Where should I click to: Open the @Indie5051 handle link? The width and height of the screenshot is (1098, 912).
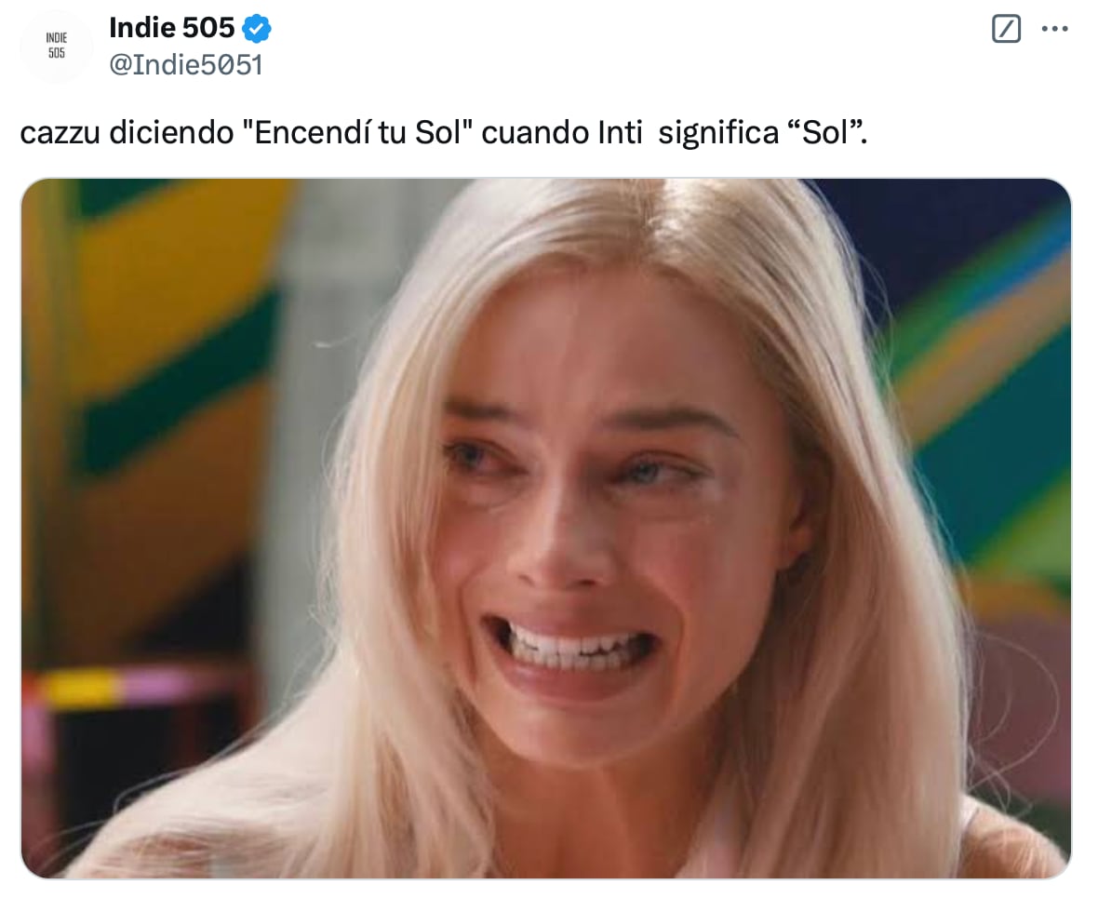click(185, 65)
